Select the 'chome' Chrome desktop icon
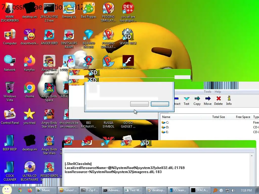 point(29,90)
